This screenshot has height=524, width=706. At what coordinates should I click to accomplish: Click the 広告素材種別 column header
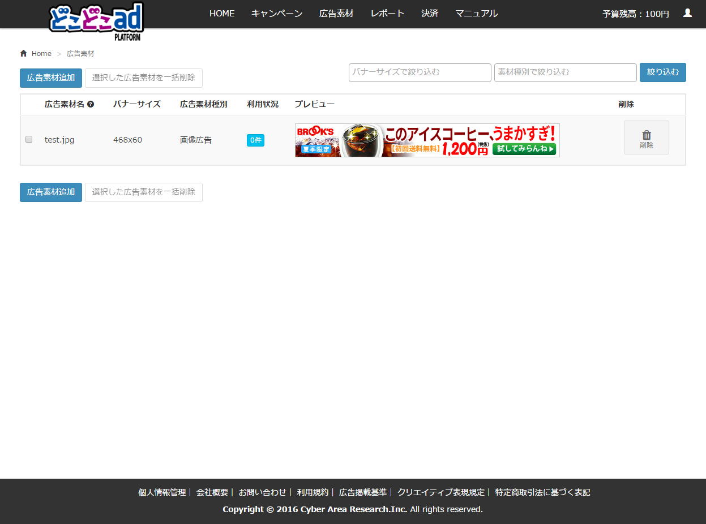[x=204, y=104]
